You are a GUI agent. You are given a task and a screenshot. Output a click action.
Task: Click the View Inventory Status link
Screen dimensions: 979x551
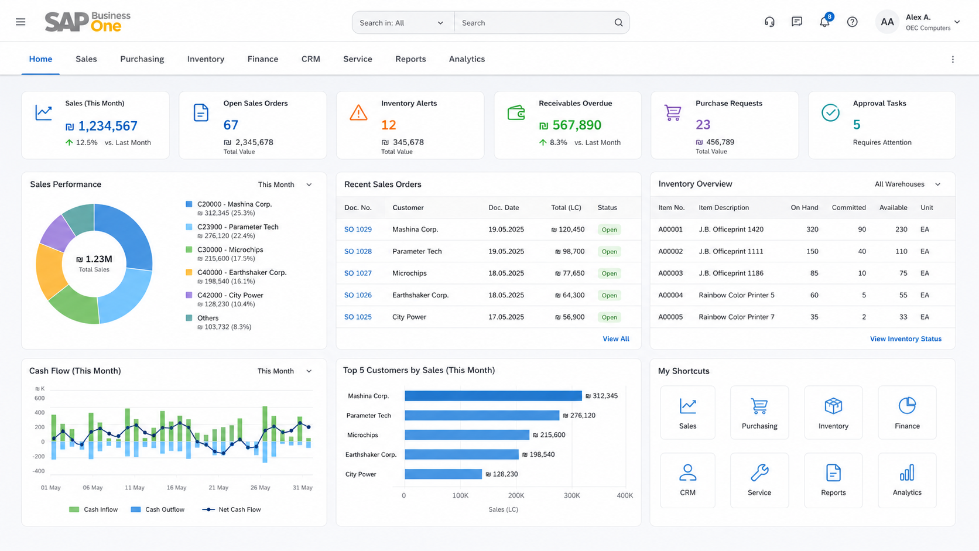click(906, 338)
